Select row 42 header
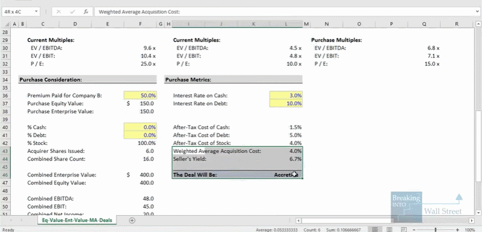 6,143
